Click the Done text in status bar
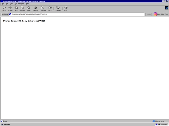169x126 pixels. 5,121
